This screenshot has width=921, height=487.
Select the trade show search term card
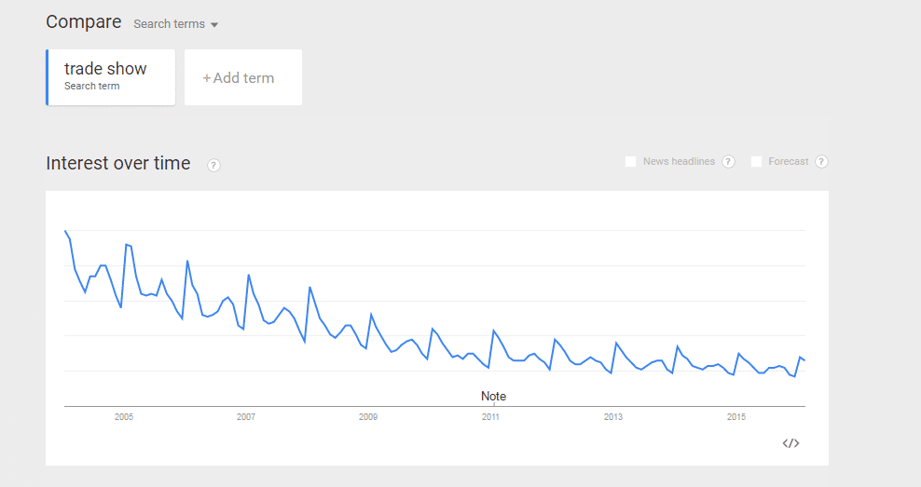click(x=110, y=77)
